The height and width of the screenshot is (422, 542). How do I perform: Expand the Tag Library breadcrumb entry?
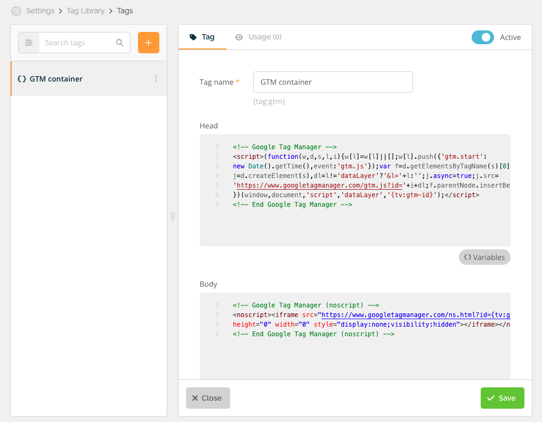pyautogui.click(x=85, y=11)
